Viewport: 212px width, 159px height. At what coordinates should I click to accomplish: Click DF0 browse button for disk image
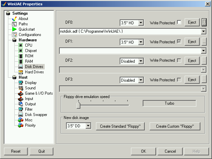pos(204,22)
